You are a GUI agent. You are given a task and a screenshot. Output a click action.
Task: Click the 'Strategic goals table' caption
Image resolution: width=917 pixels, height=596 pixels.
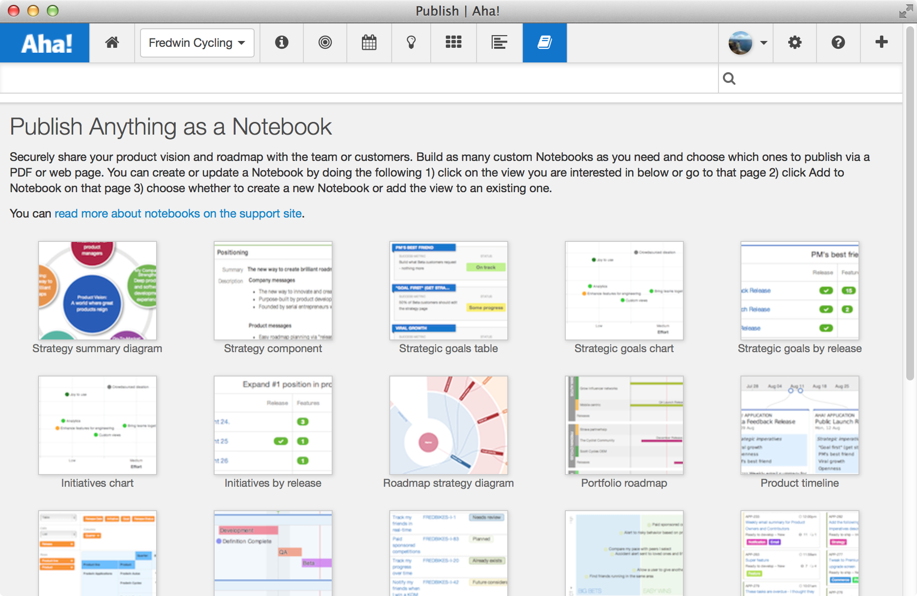coord(449,349)
